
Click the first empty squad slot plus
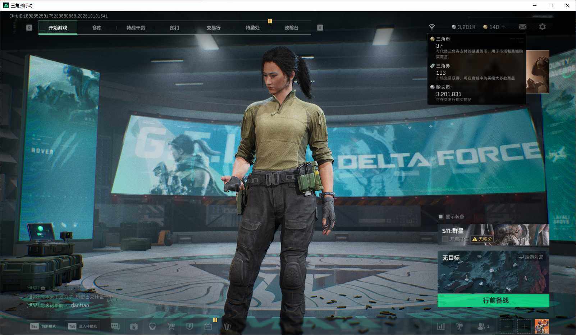coord(507,326)
